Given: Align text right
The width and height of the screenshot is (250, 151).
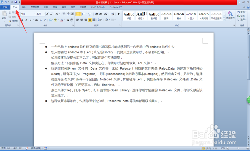Looking at the screenshot, I should pyautogui.click(x=85, y=20).
